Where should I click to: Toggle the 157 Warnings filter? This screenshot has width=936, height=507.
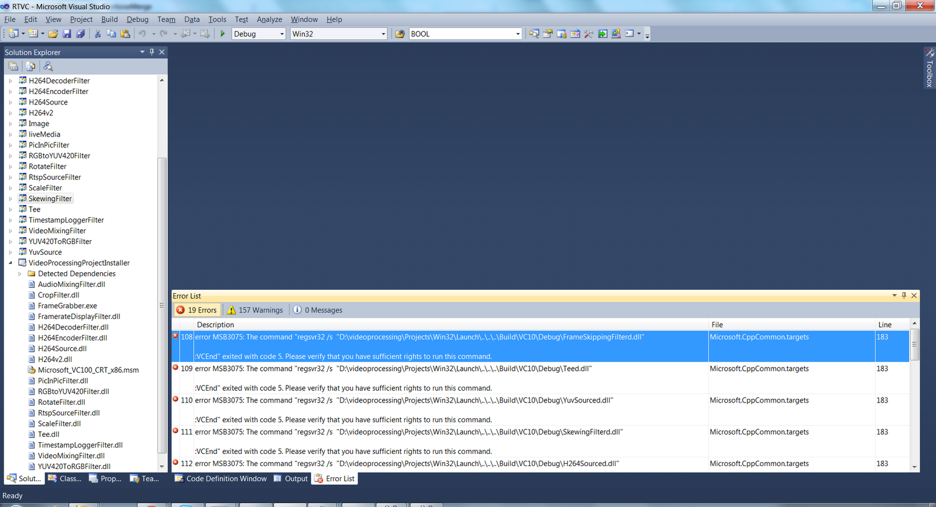coord(255,310)
